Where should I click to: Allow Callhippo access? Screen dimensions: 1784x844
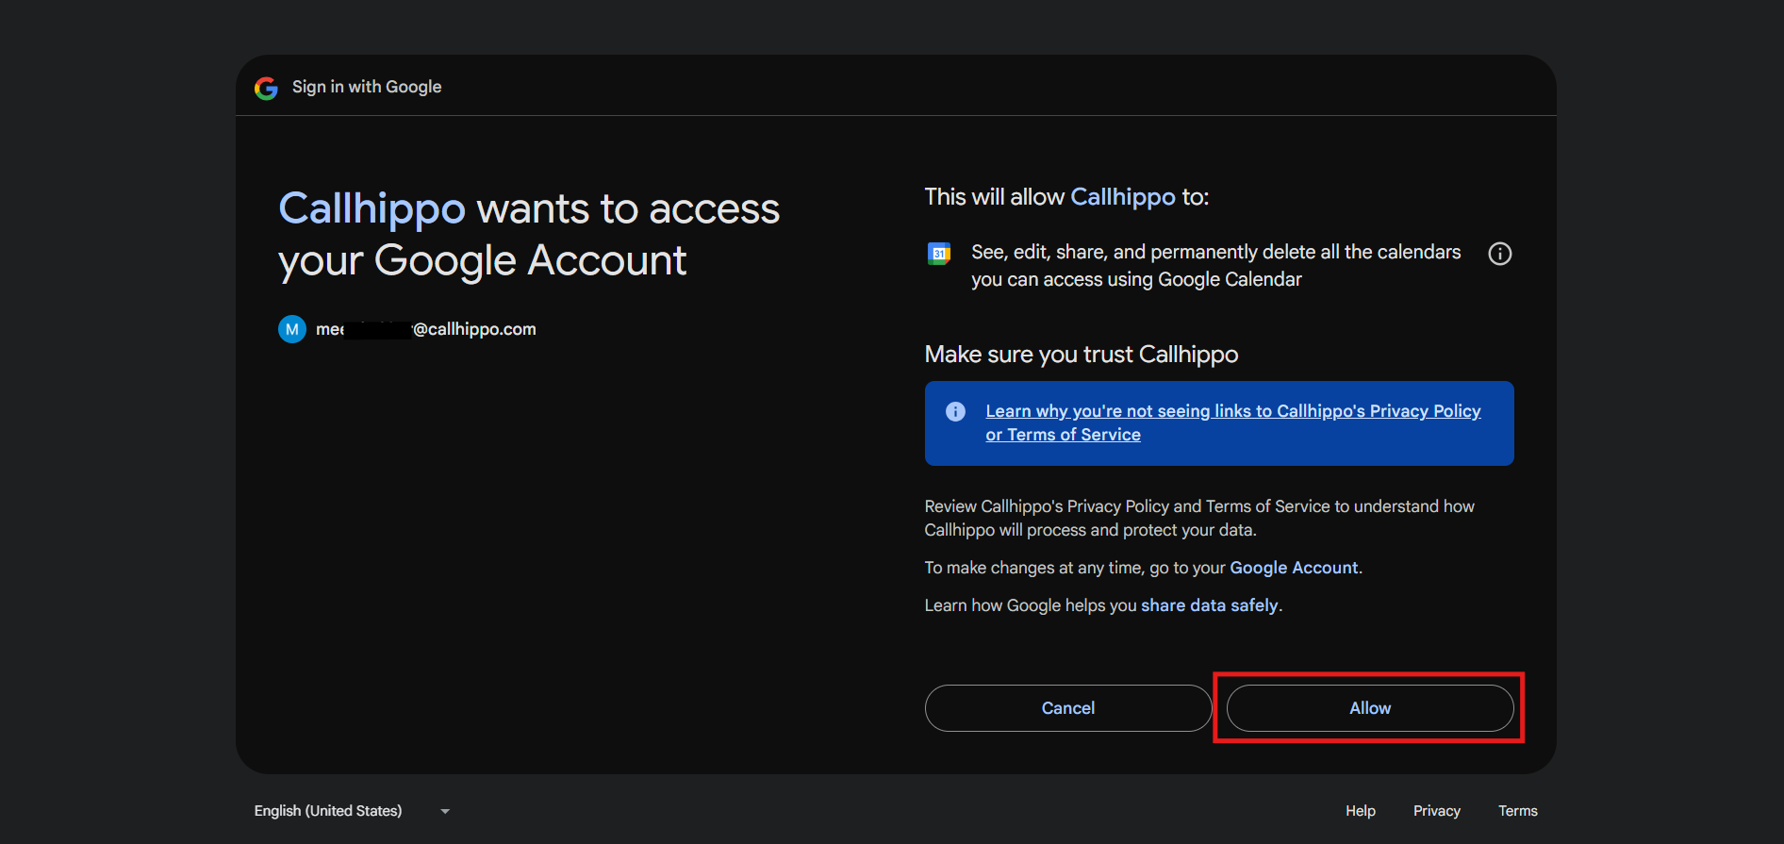coord(1369,708)
